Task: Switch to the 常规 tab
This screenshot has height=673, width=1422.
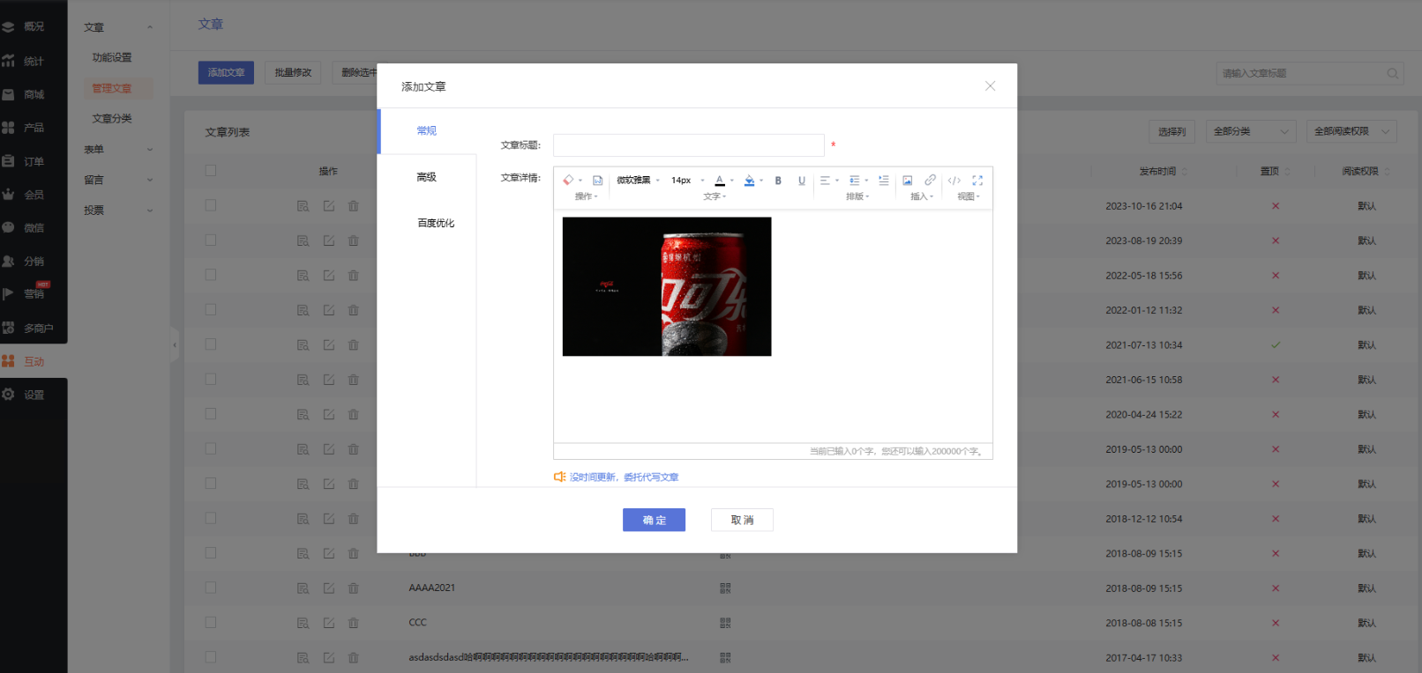Action: (427, 130)
